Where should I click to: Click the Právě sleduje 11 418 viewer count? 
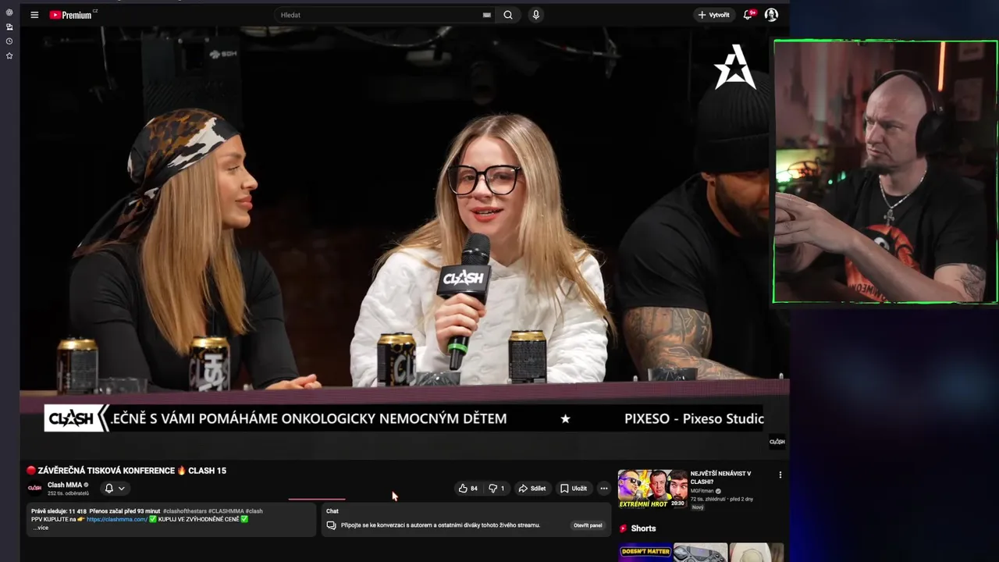point(59,511)
